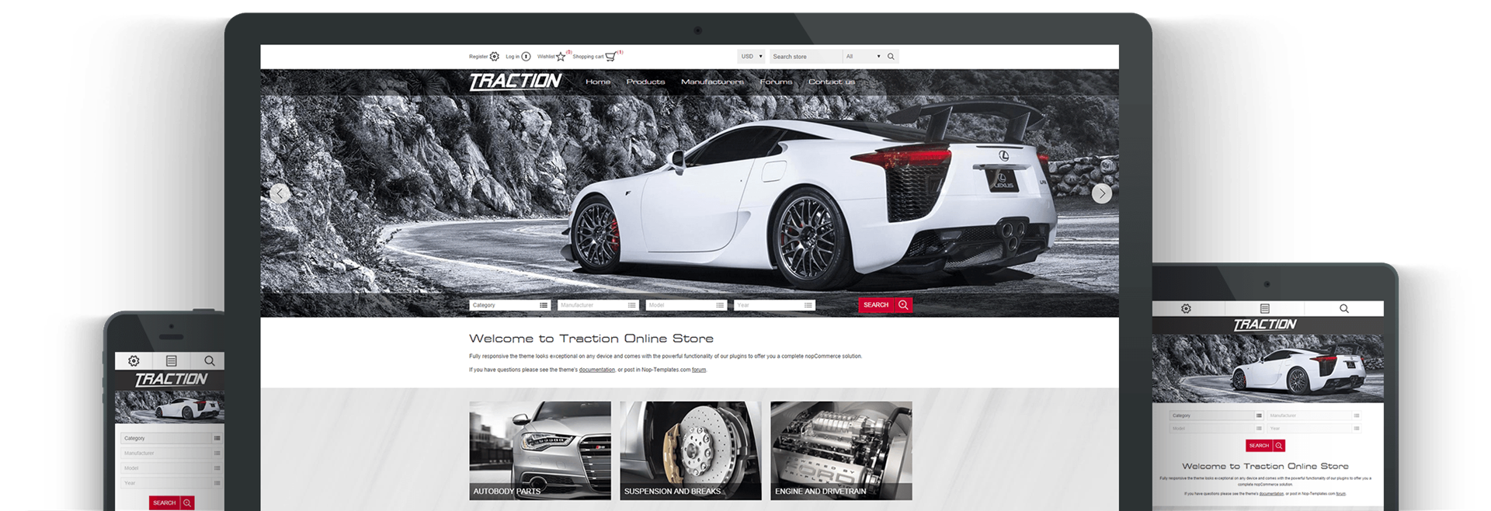Viewport: 1491px width, 511px height.
Task: Open Category dropdown on the phone
Action: 171,438
